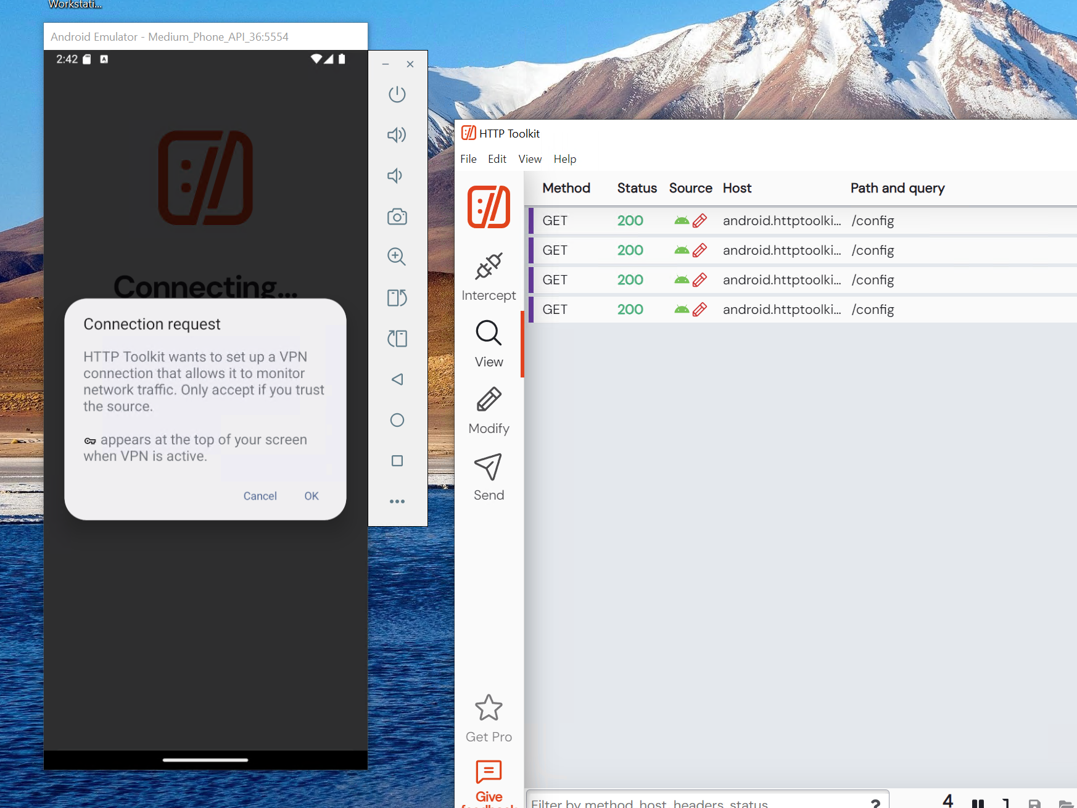Click the Path and query column header

897,188
